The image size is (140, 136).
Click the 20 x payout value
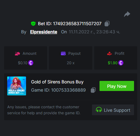coord(71,63)
